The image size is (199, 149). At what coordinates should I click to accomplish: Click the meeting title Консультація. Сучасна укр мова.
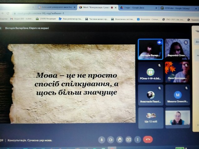30,140
